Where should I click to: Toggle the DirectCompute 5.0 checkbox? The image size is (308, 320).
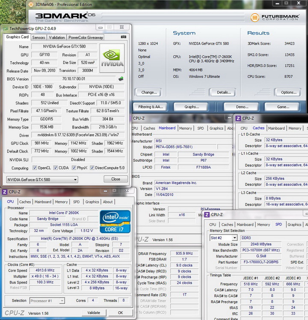[92, 168]
